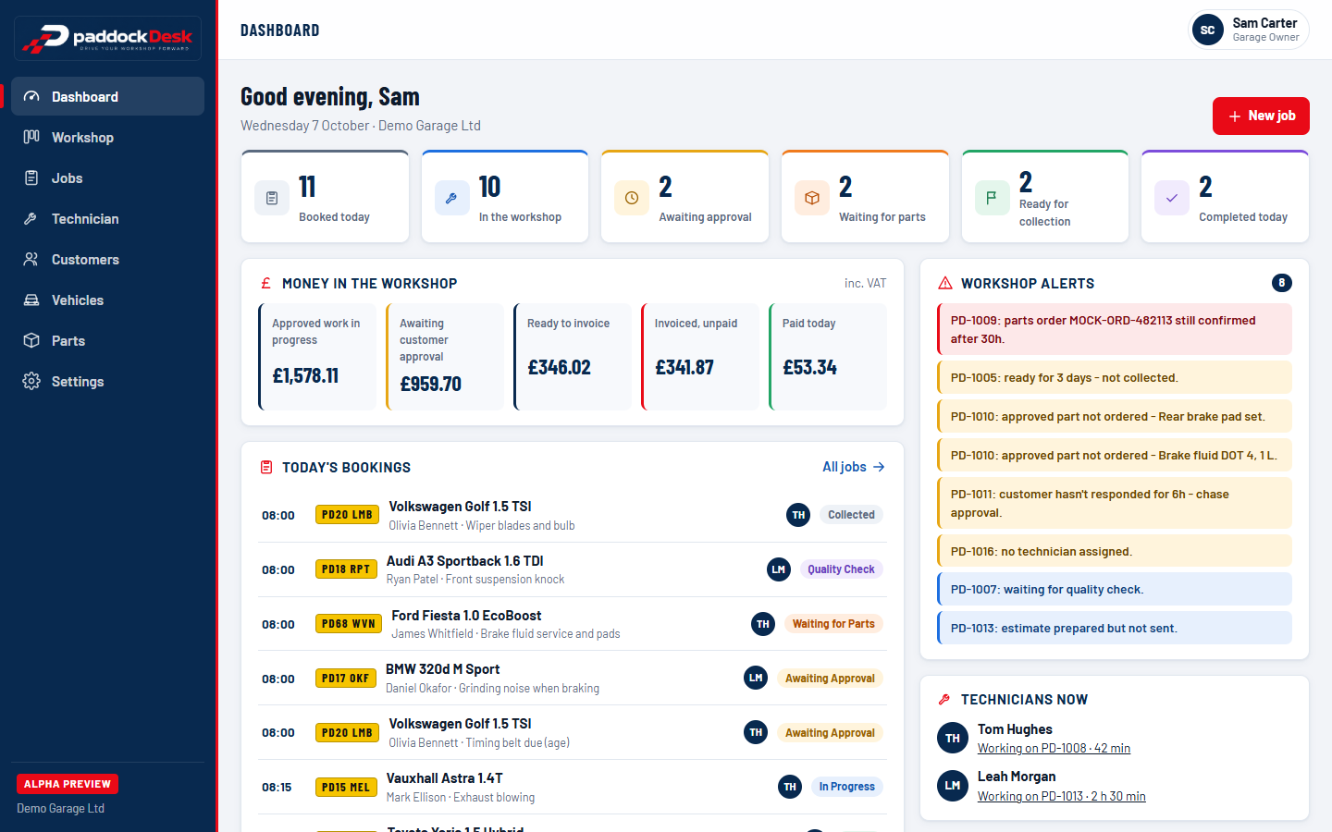
Task: Click Leah Morgan LM avatar in Technicians Now
Action: [x=953, y=786]
